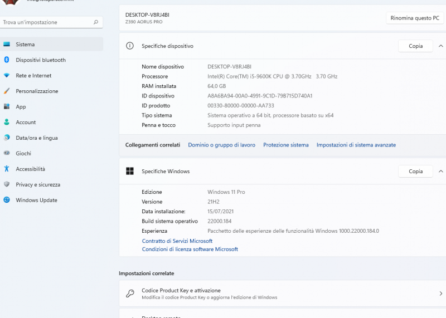Open App settings category
This screenshot has height=318, width=446.
tap(51, 107)
